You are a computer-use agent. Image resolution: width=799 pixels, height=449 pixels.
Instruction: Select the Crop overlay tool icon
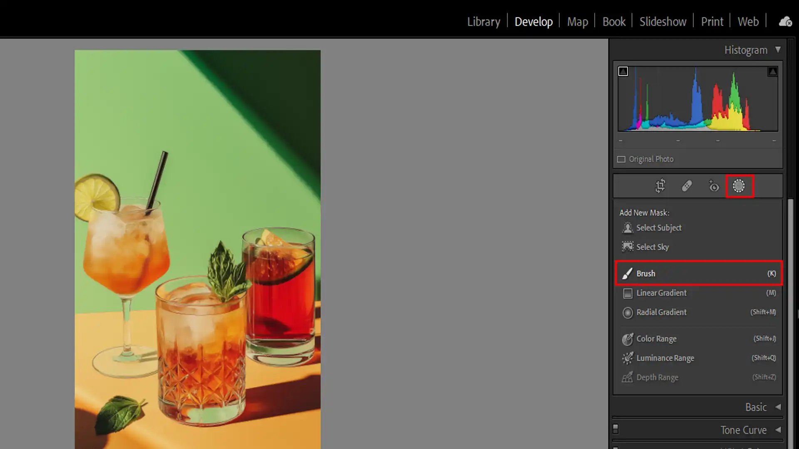click(x=660, y=186)
